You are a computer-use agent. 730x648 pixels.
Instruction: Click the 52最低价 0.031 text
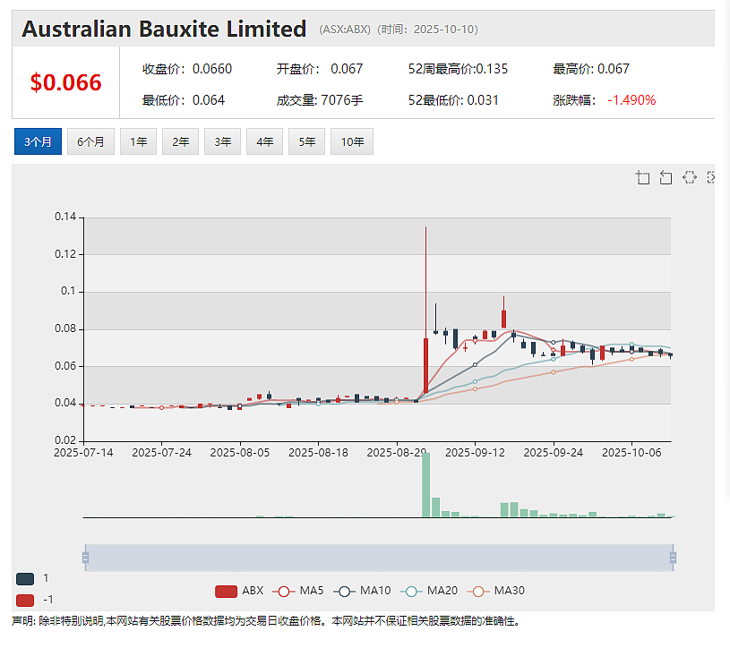coord(453,100)
